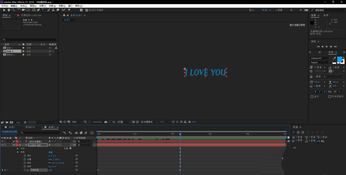346x175 pixels.
Task: Switch to Render Queue tab
Action: click(30, 127)
